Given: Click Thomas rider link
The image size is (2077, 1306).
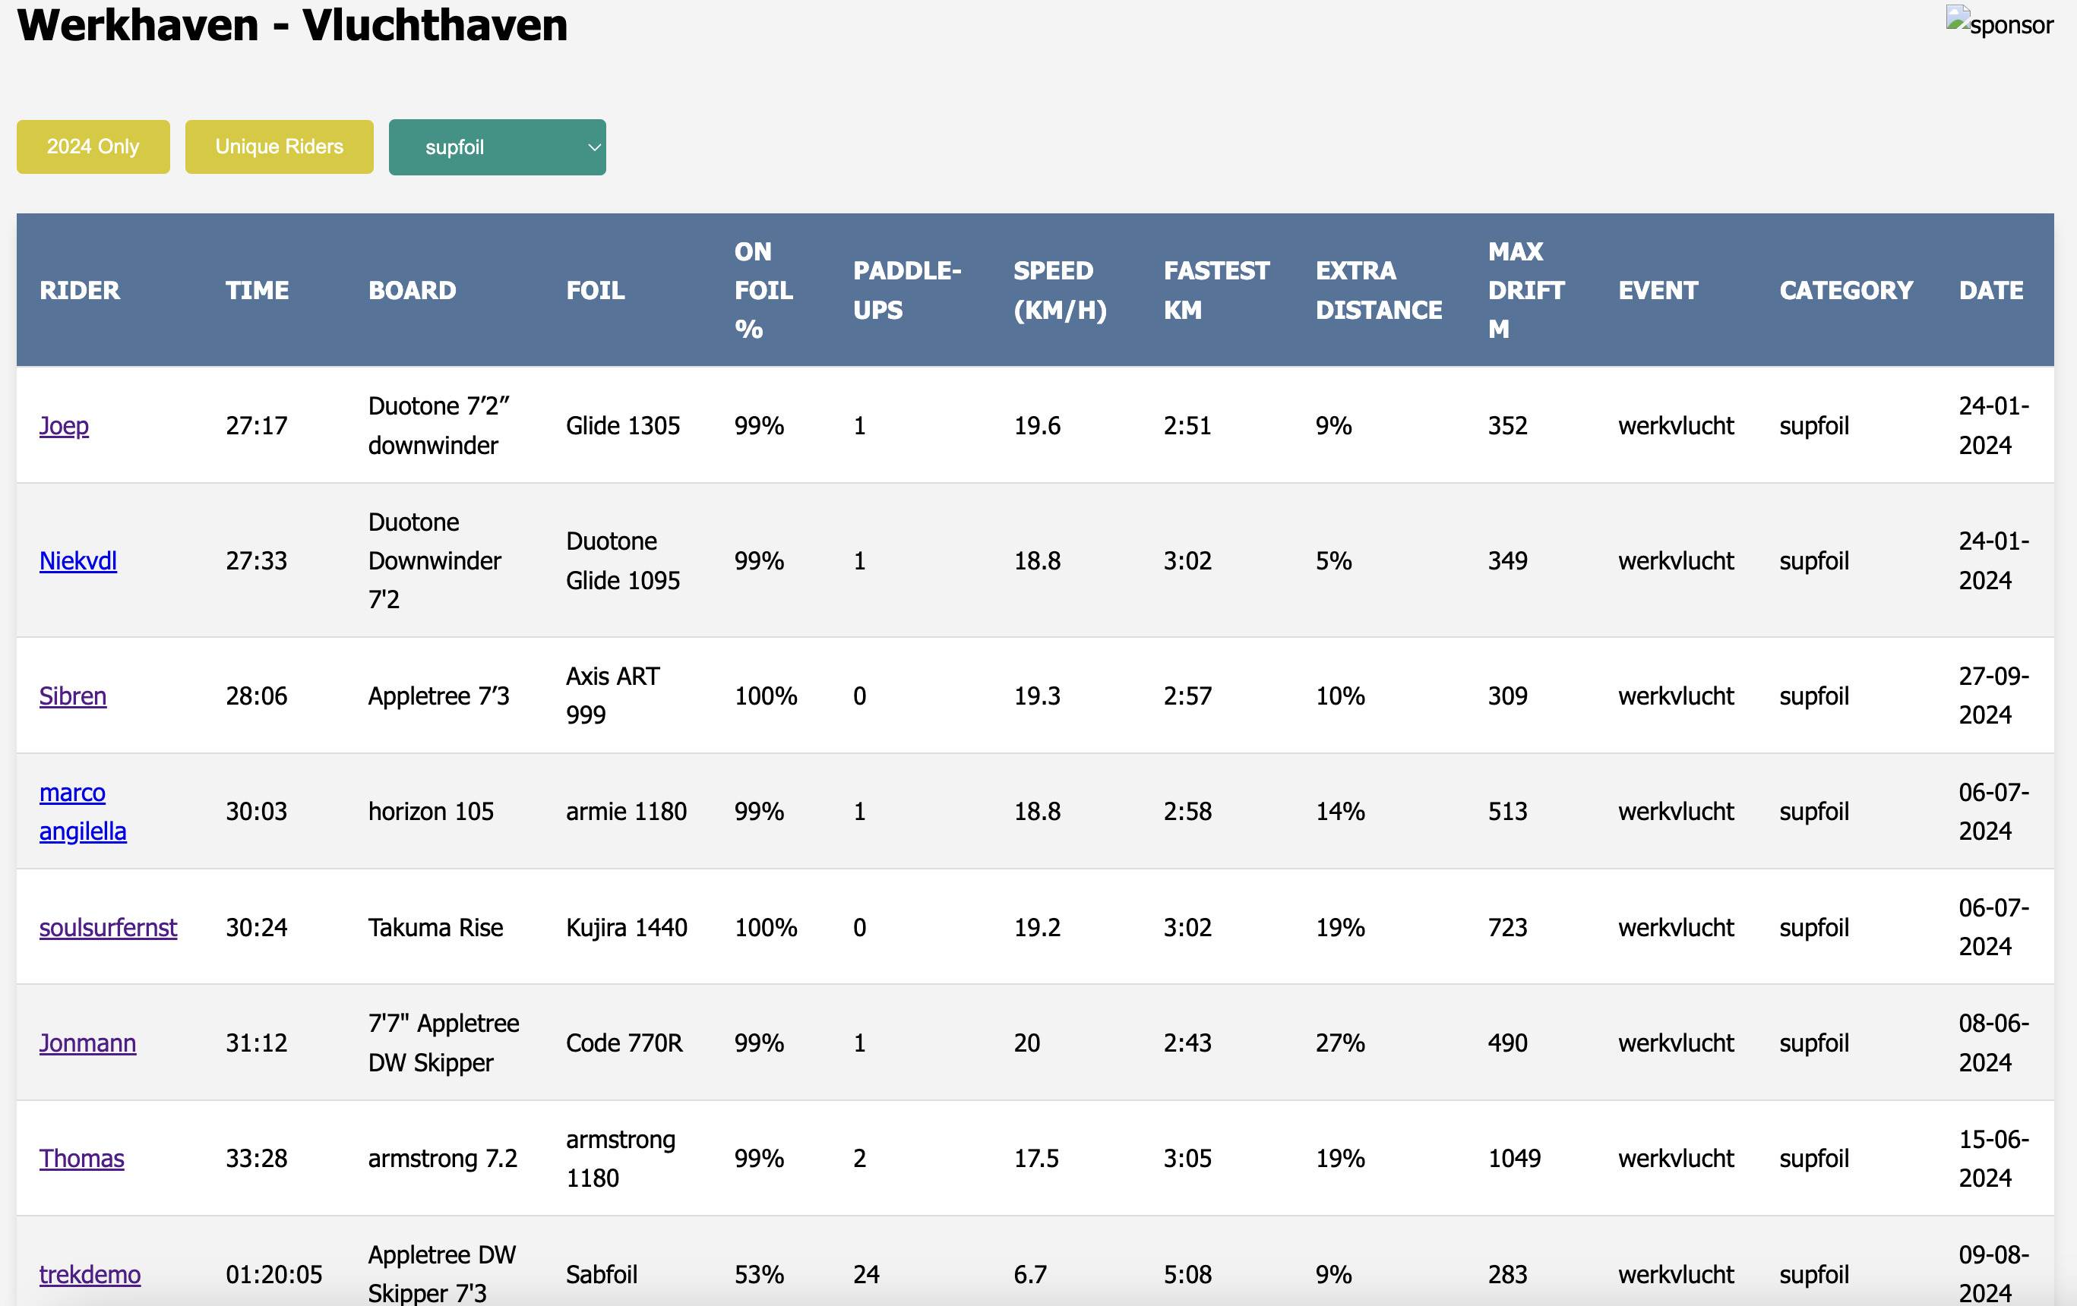Looking at the screenshot, I should (81, 1159).
